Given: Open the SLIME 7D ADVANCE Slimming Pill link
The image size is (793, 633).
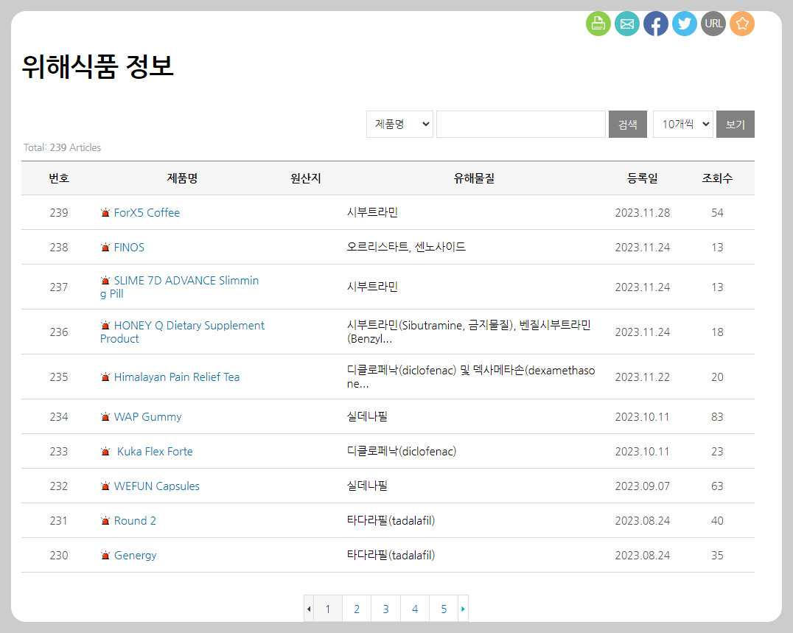Looking at the screenshot, I should 180,287.
